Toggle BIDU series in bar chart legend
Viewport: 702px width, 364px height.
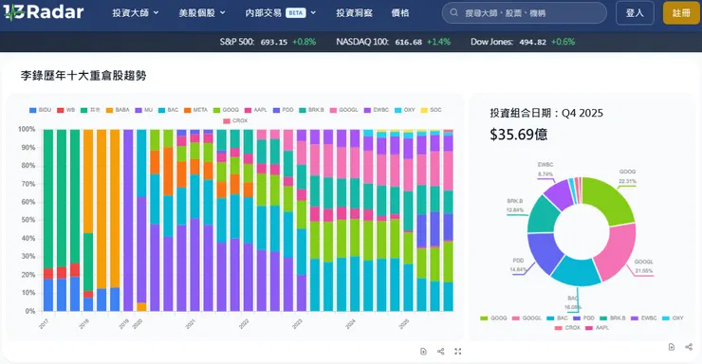40,110
